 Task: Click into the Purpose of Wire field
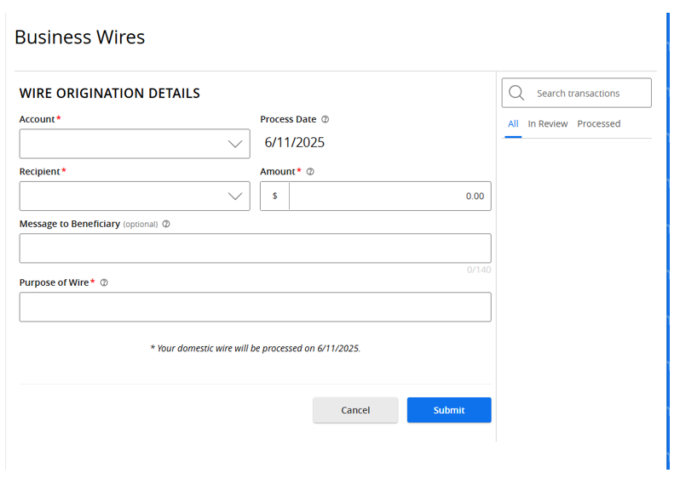(256, 307)
